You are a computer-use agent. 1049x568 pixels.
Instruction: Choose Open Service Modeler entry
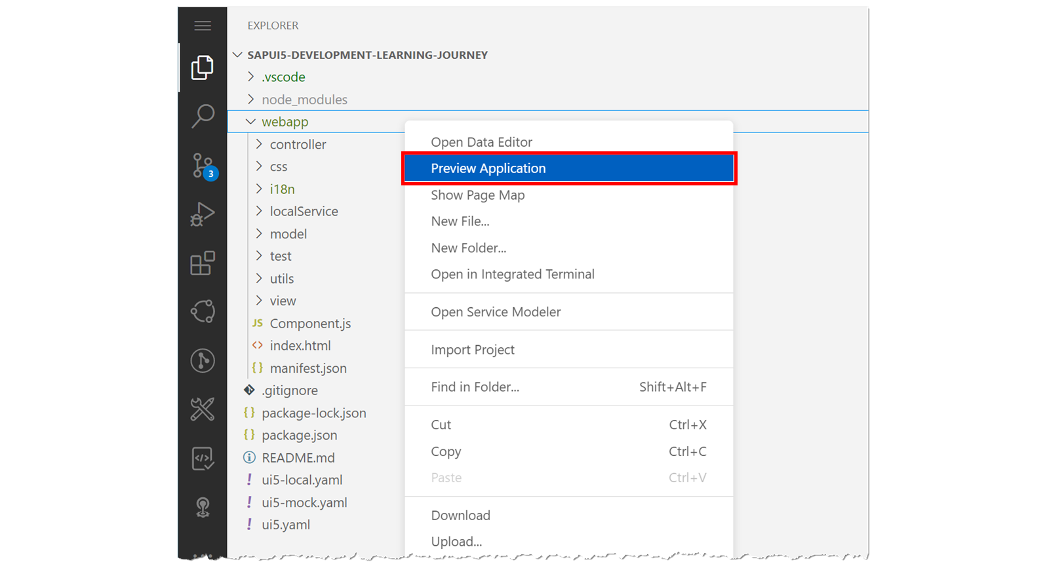click(568, 312)
